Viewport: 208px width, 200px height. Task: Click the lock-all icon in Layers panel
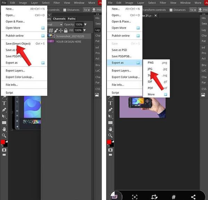tap(66, 31)
